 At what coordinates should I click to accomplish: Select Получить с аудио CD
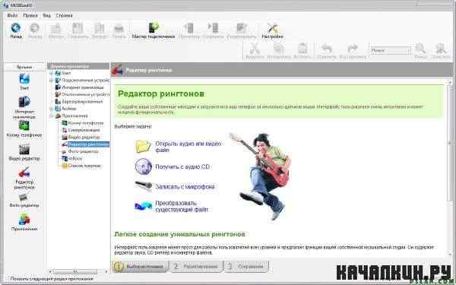[182, 167]
